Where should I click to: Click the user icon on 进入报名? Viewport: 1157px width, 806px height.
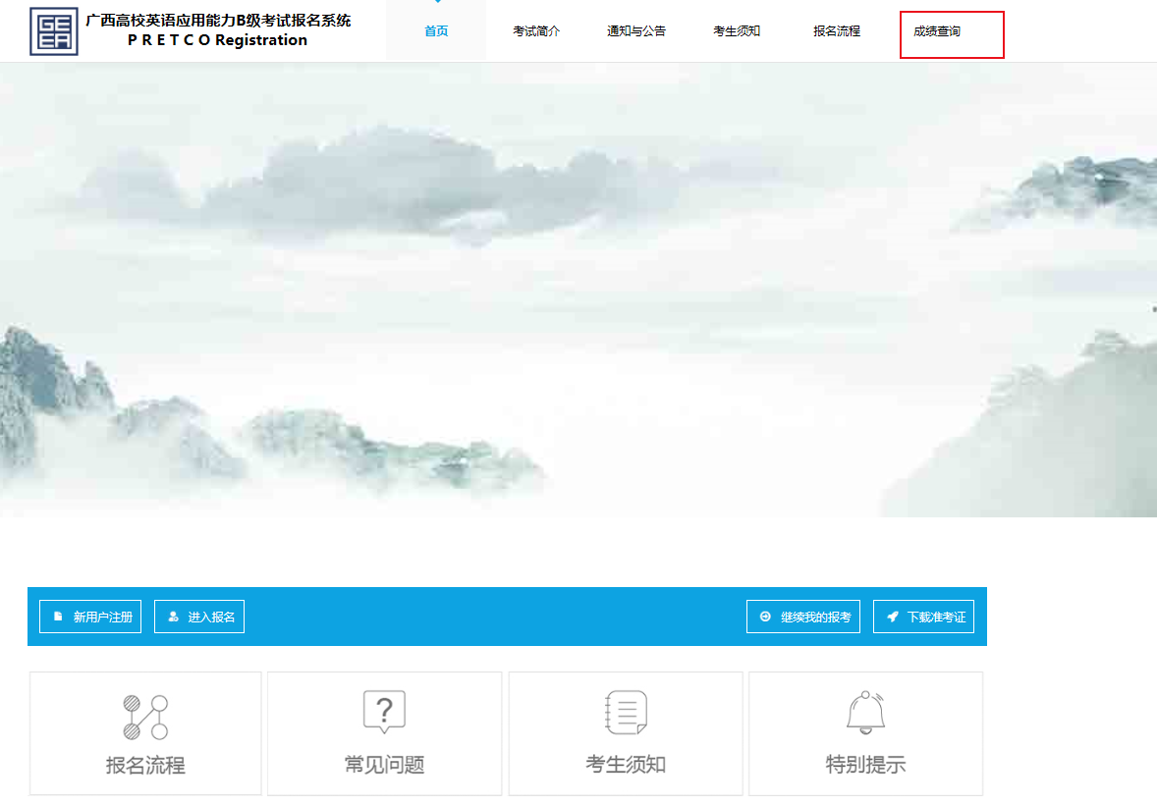pyautogui.click(x=173, y=617)
